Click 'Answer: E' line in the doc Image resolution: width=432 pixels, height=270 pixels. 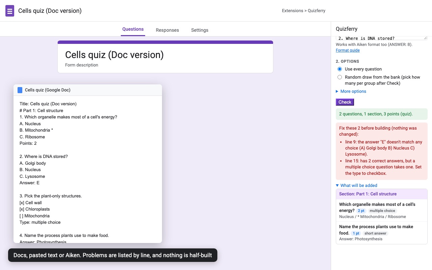29,183
